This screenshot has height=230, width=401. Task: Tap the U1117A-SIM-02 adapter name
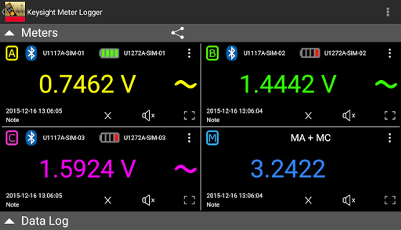[x=264, y=53]
